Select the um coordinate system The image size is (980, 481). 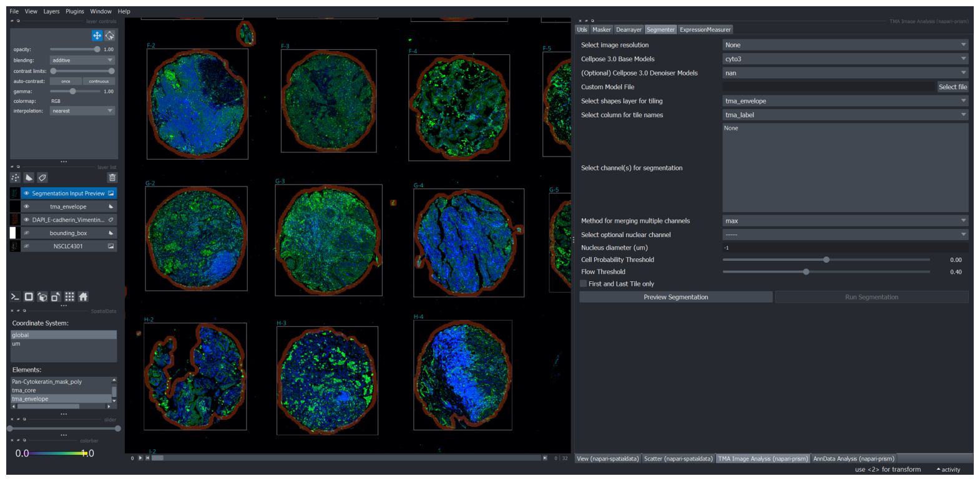(x=63, y=344)
